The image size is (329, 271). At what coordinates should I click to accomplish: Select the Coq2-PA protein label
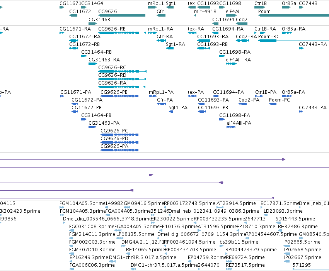(249, 100)
